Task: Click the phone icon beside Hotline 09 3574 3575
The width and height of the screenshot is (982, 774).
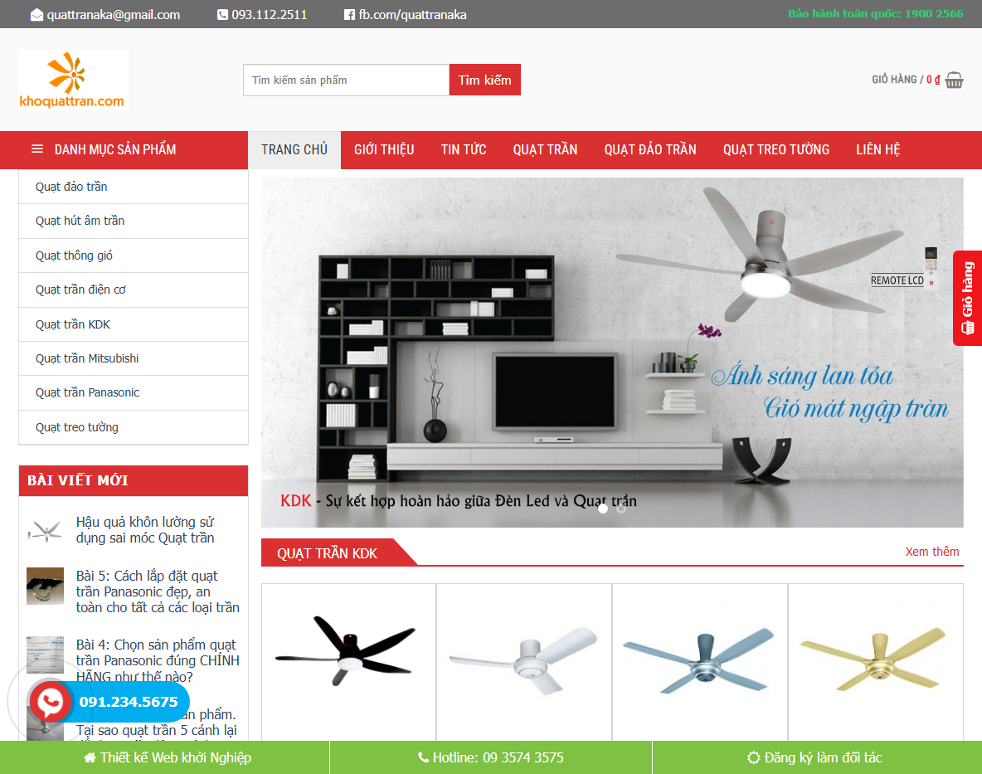Action: coord(422,757)
